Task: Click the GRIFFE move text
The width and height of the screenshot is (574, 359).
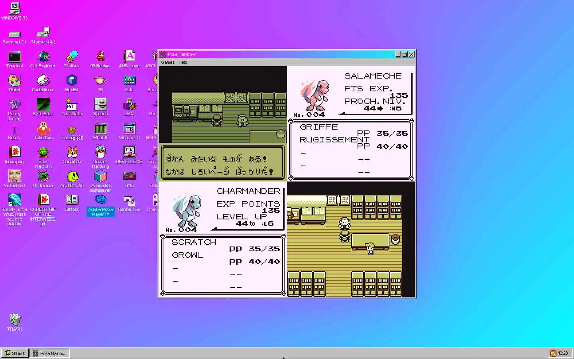Action: pos(318,127)
